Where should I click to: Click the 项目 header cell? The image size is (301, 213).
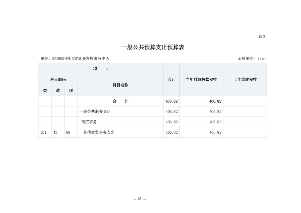pos(100,68)
